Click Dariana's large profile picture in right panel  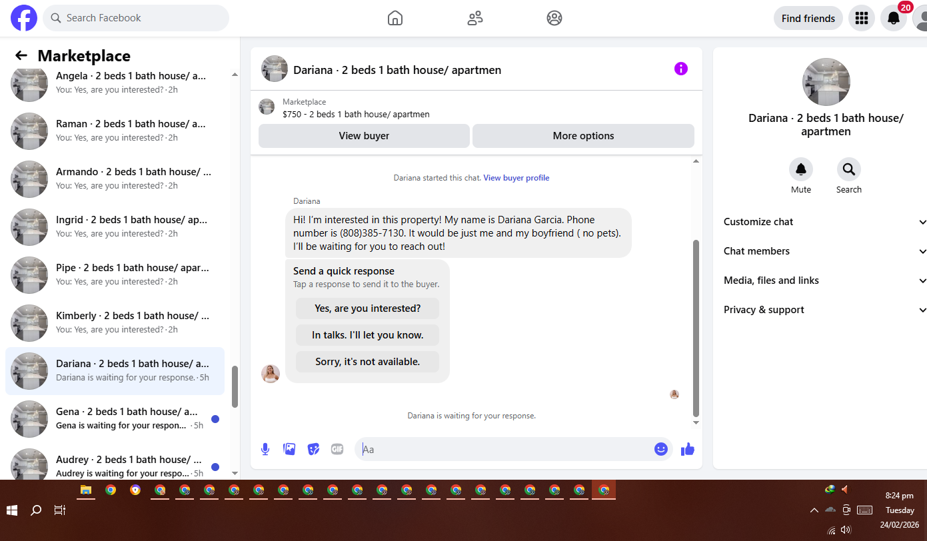tap(826, 82)
